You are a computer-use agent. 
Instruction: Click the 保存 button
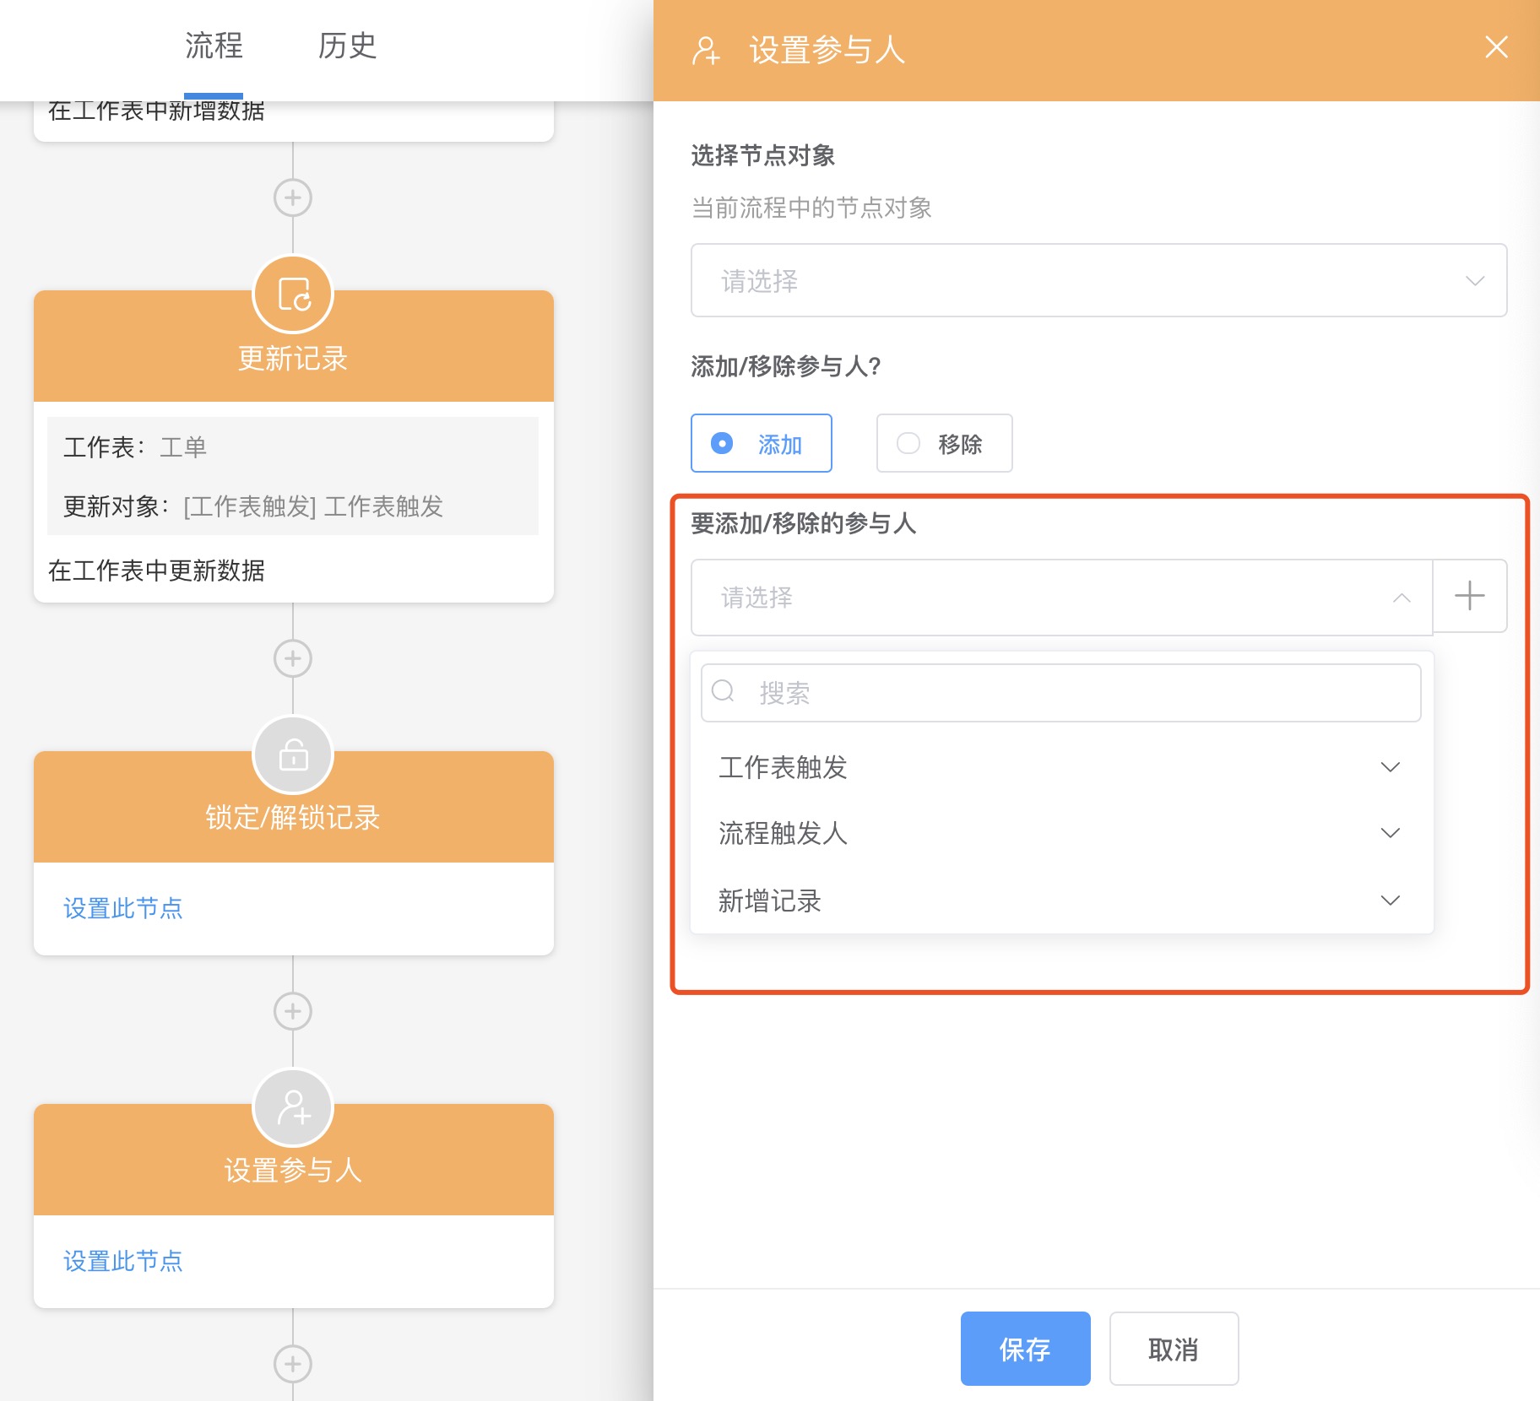(x=1025, y=1349)
